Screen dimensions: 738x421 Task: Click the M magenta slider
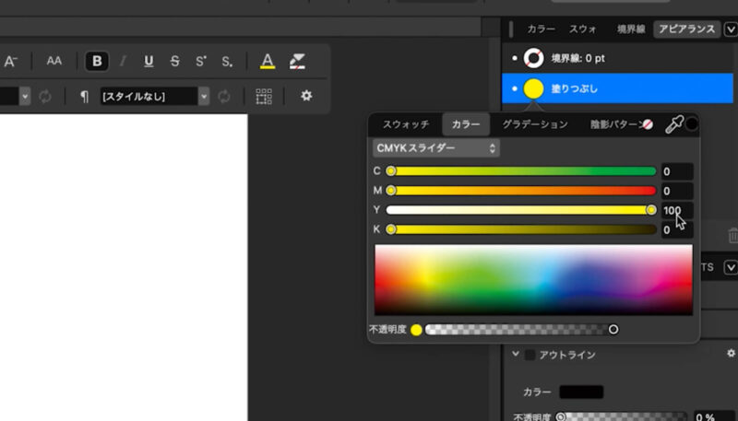click(x=521, y=191)
